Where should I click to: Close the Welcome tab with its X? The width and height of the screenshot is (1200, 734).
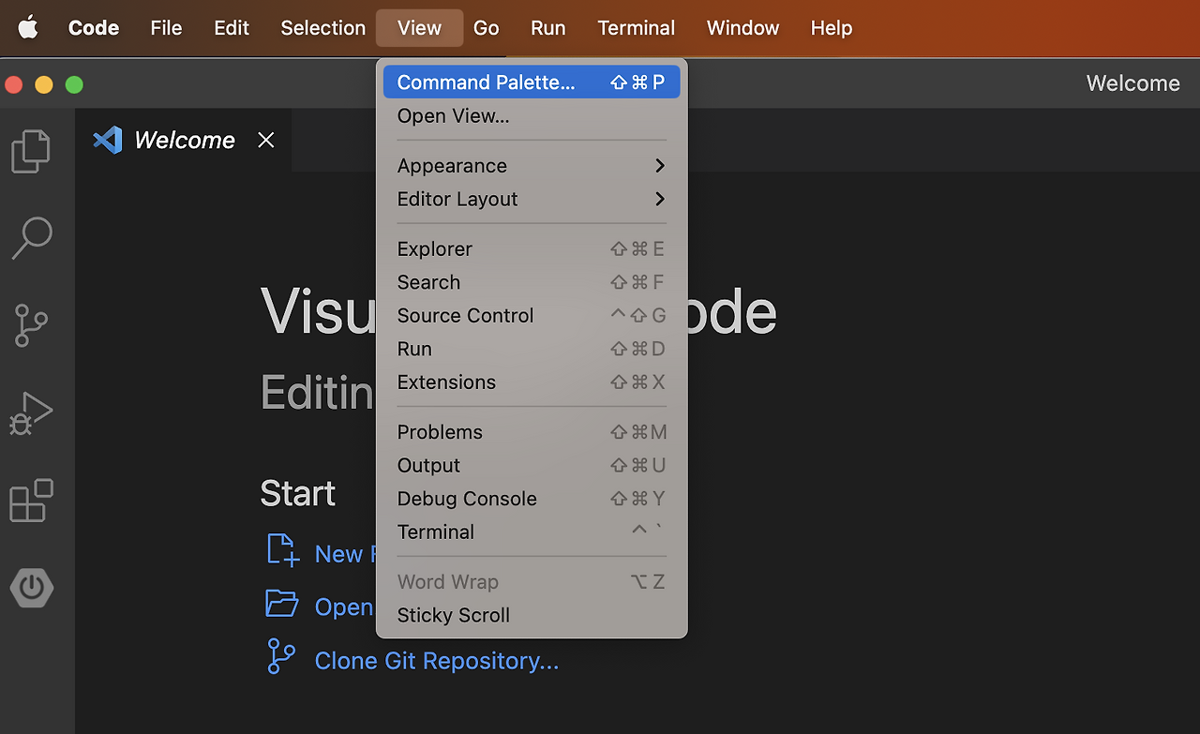coord(265,140)
